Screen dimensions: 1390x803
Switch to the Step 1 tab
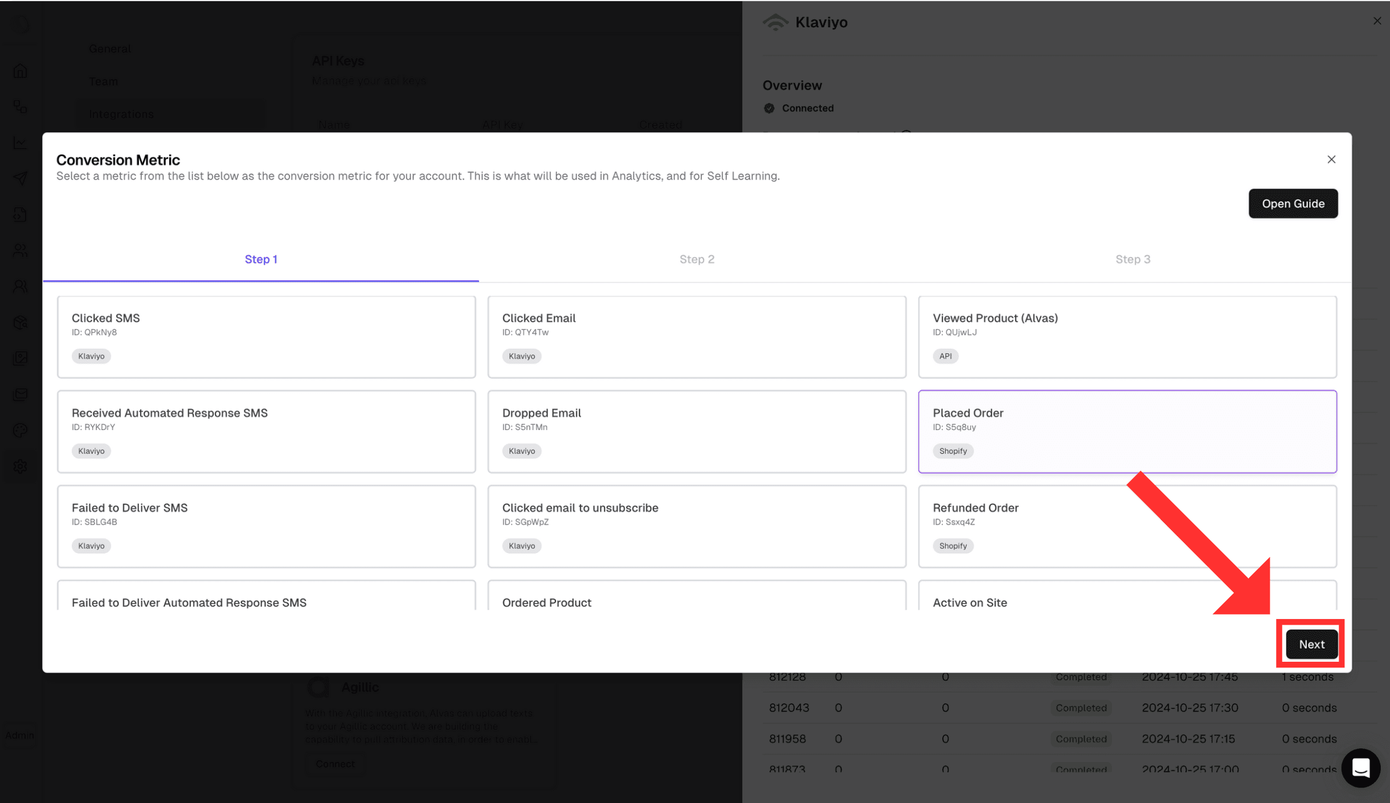click(x=261, y=259)
